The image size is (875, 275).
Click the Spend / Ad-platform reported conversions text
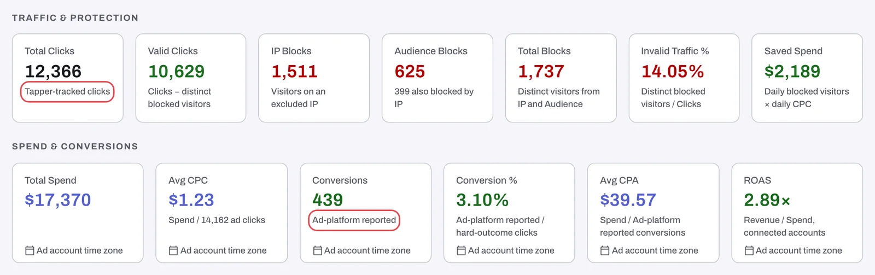point(643,226)
